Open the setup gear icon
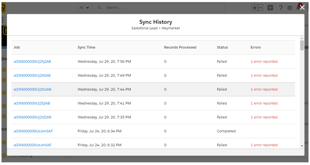 click(290, 8)
